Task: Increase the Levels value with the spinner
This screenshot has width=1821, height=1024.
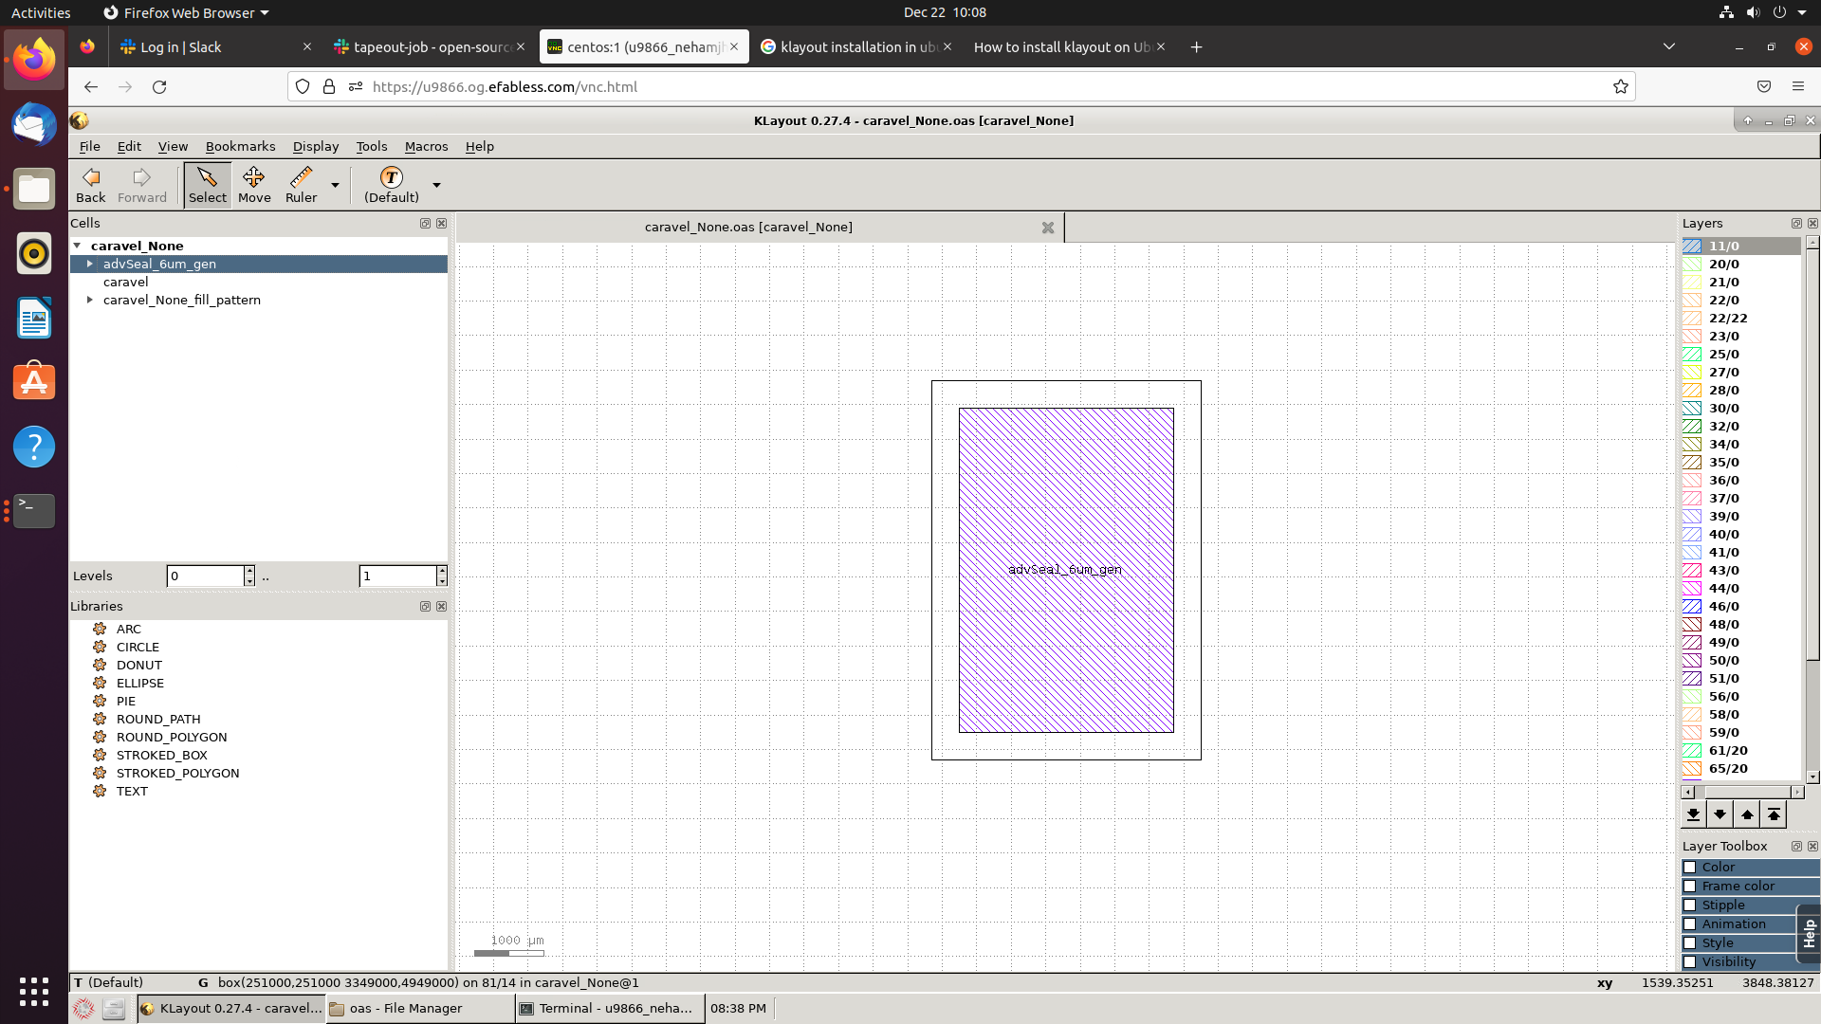Action: coord(248,570)
